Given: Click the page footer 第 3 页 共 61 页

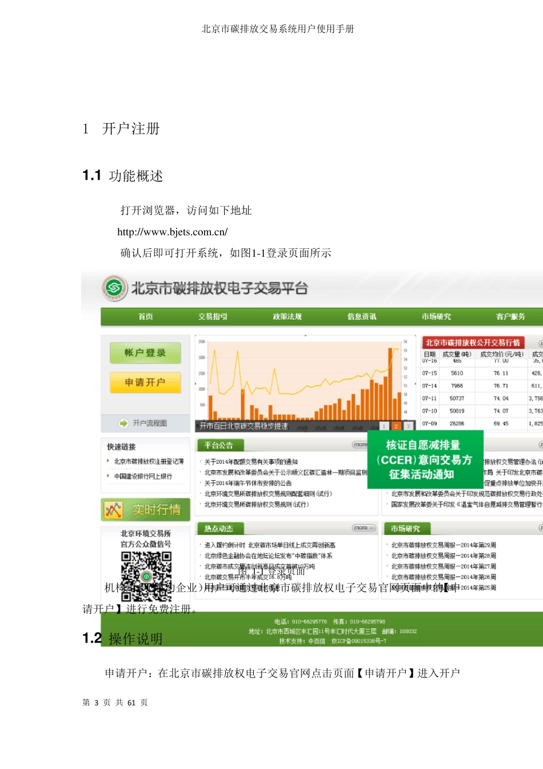Looking at the screenshot, I should 115,703.
